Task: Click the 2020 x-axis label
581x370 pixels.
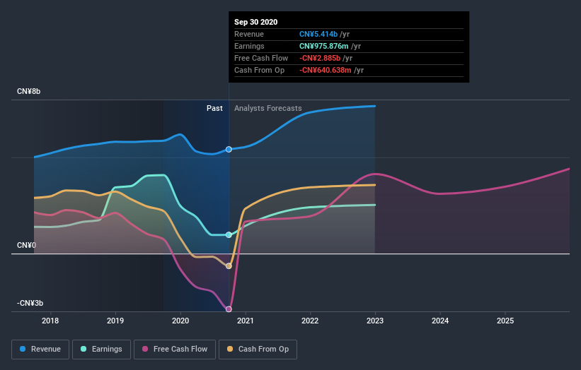Action: pos(180,321)
